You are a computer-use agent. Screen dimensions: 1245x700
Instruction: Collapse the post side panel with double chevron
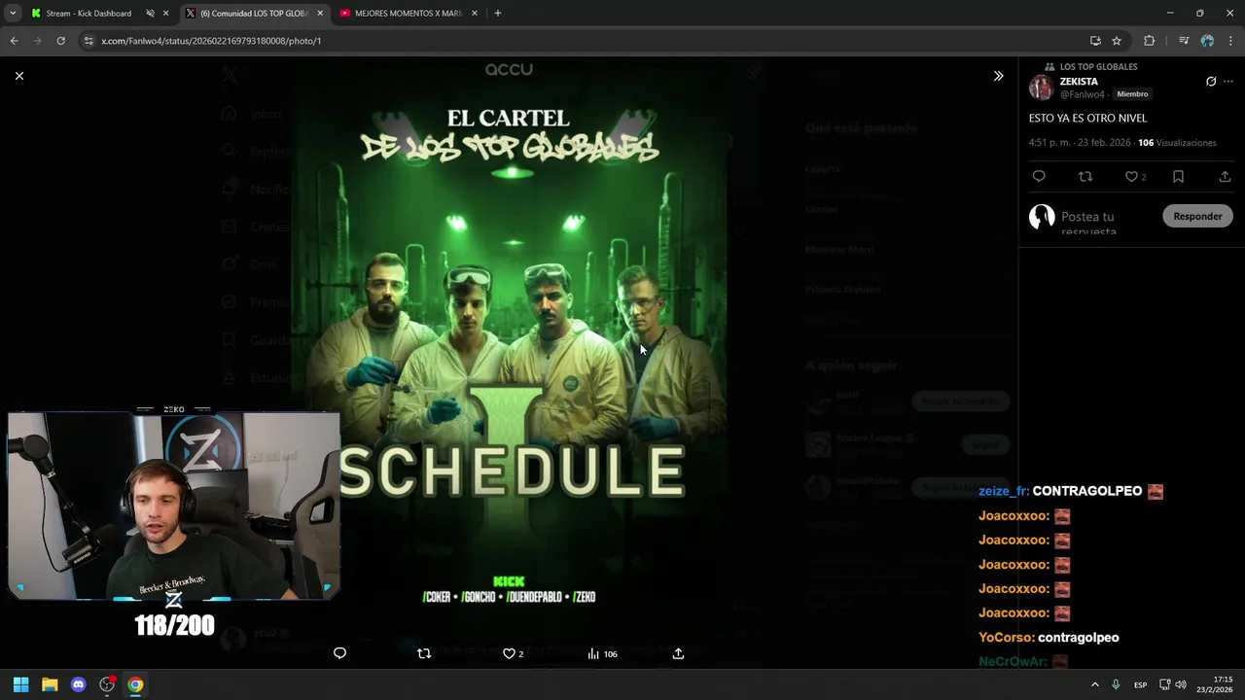point(998,76)
